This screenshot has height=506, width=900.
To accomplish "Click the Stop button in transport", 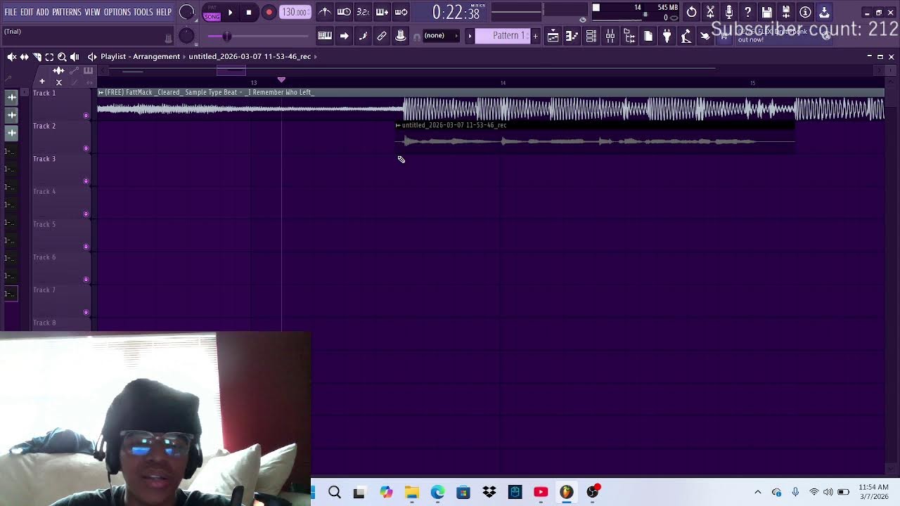I will 249,13.
